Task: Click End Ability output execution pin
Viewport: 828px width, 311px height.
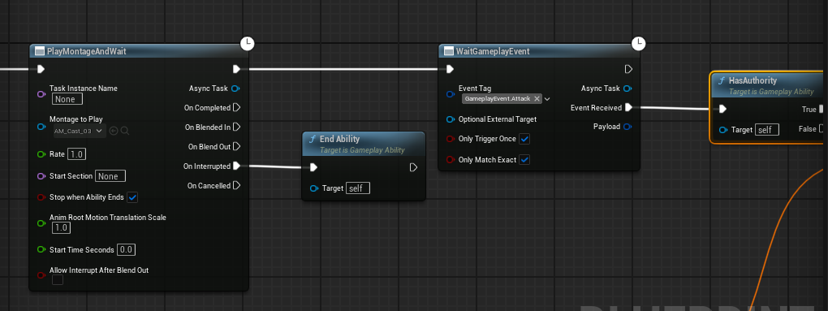Action: [x=413, y=167]
